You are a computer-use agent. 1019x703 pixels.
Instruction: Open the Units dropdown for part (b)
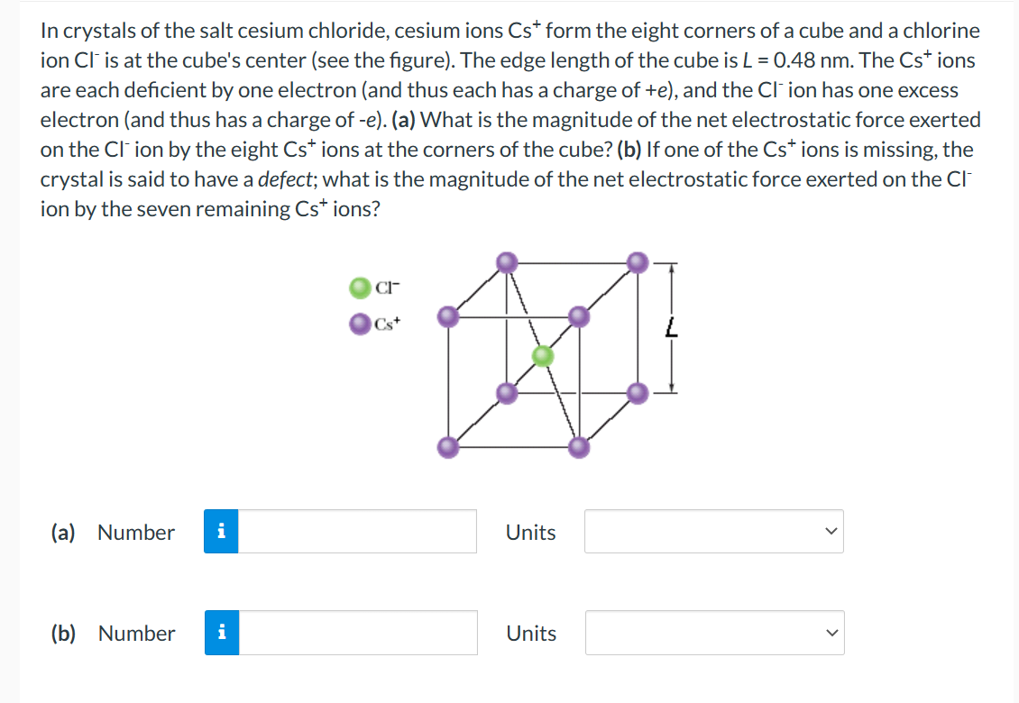713,633
